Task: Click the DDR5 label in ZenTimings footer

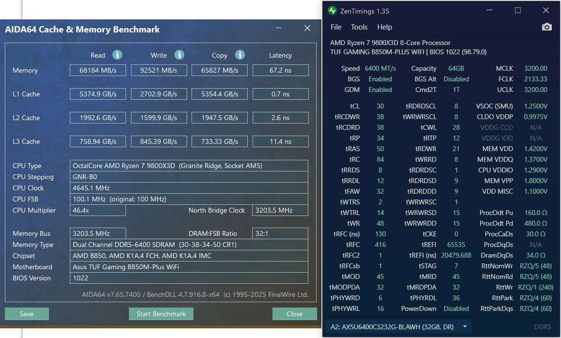Action: tap(543, 327)
